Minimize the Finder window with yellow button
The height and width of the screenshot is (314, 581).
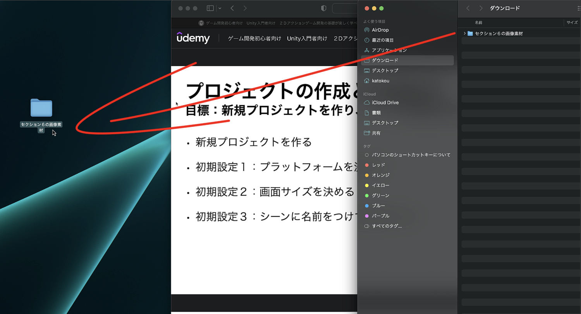tap(374, 9)
